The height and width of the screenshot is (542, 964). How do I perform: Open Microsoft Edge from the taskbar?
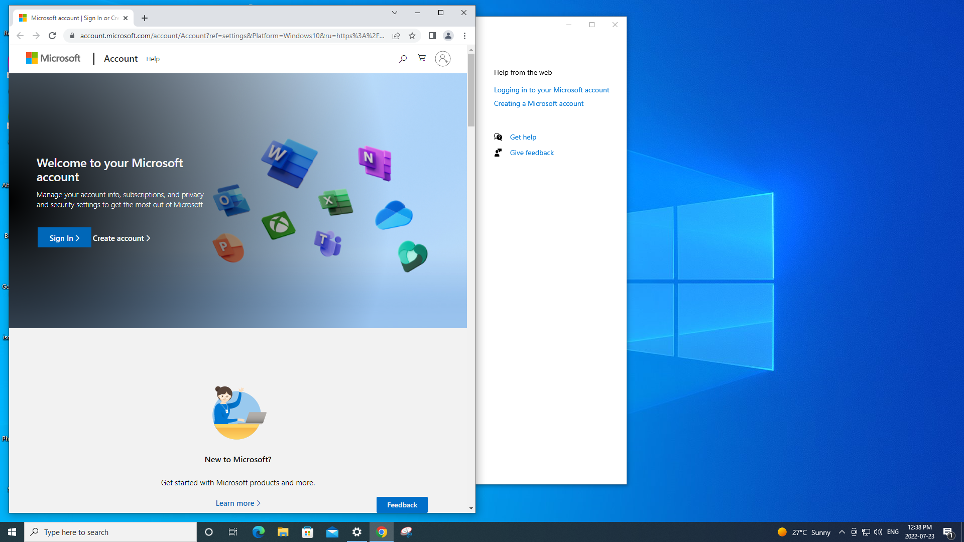tap(258, 532)
